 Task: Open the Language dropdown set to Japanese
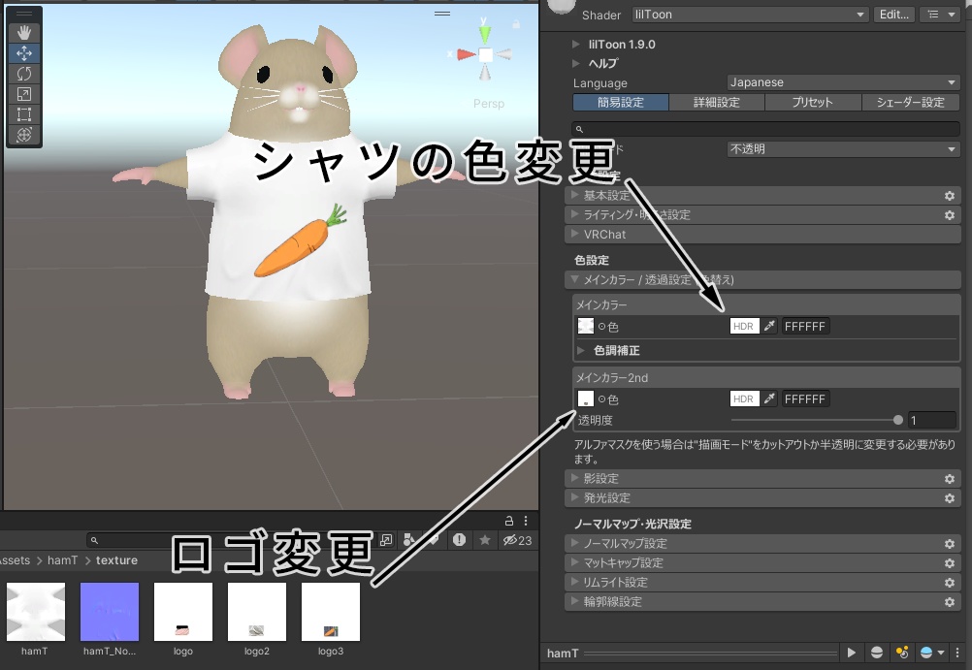click(843, 82)
